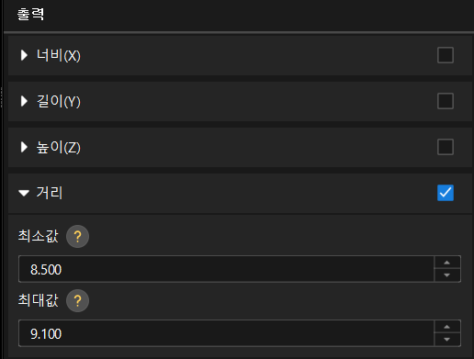The height and width of the screenshot is (359, 474).
Task: Focus the 최소값 field showing 8.500
Action: click(226, 269)
